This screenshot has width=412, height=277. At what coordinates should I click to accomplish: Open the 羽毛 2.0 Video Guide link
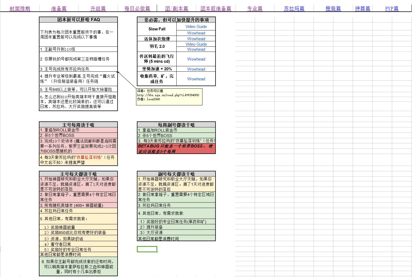pyautogui.click(x=196, y=44)
